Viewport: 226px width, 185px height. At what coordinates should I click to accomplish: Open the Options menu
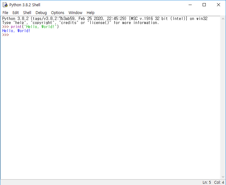(58, 13)
